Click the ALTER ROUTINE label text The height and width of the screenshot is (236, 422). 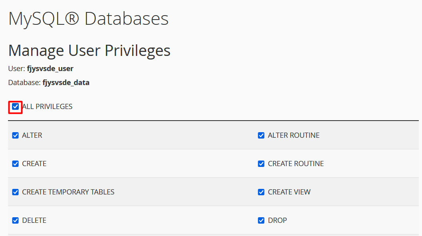point(293,135)
